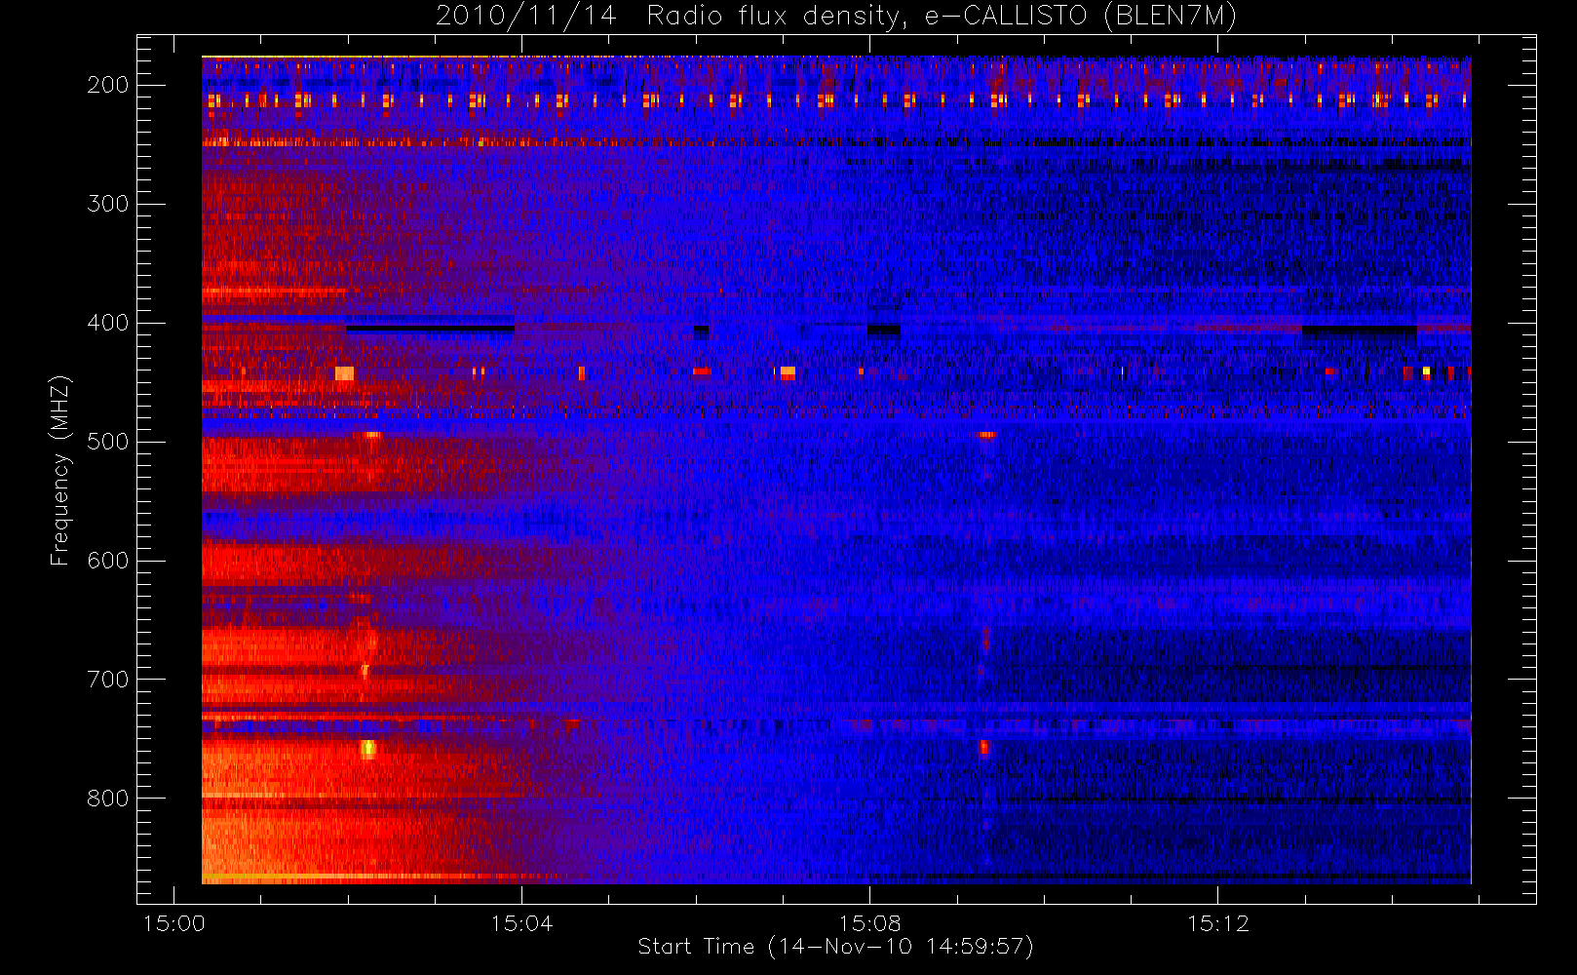
Task: Click the 15:04 time tick label
Action: tap(521, 923)
